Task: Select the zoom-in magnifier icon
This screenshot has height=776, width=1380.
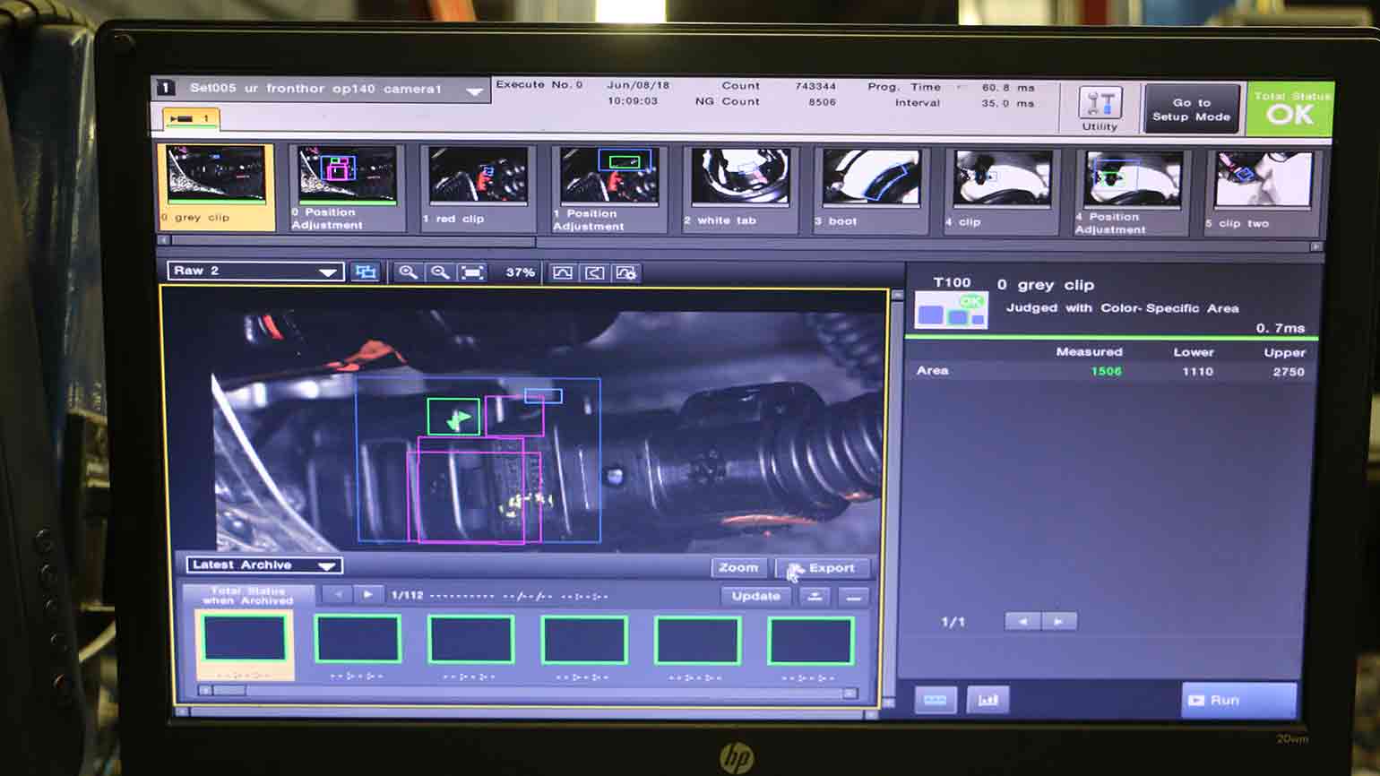Action: pyautogui.click(x=409, y=272)
